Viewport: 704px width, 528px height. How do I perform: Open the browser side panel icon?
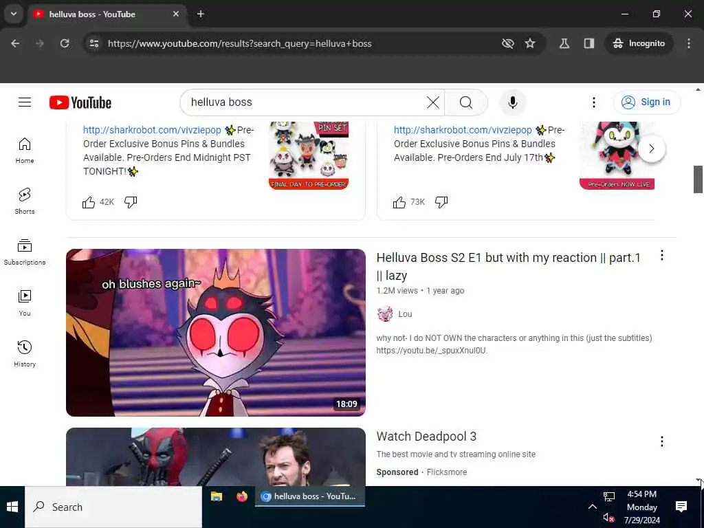tap(589, 43)
